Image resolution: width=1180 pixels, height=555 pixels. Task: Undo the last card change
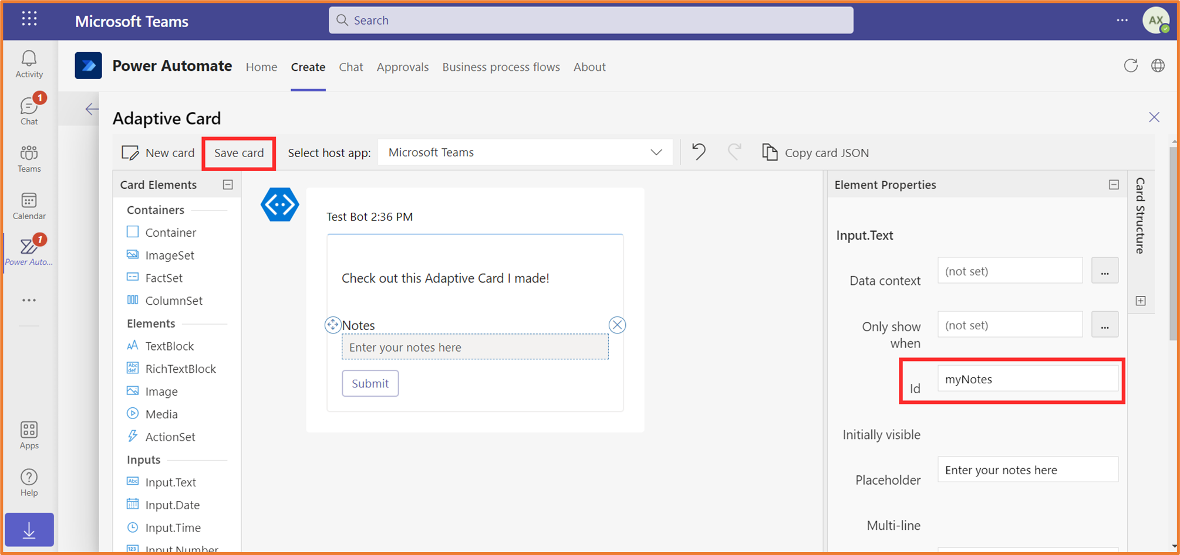tap(698, 152)
